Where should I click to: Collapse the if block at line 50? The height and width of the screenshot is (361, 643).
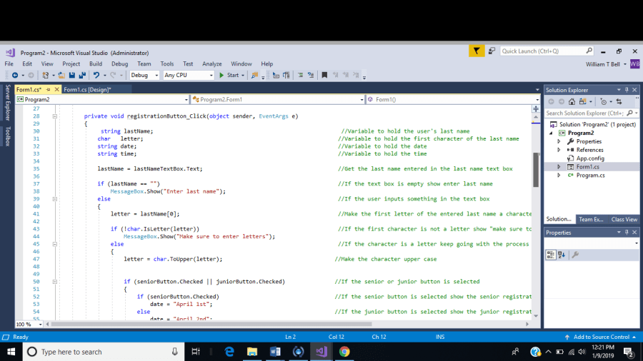click(54, 282)
